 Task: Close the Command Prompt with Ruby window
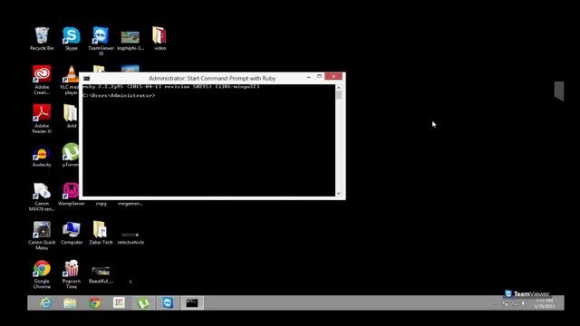coord(333,76)
